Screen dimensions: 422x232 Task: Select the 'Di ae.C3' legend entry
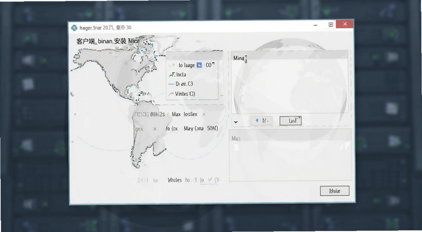pos(180,84)
